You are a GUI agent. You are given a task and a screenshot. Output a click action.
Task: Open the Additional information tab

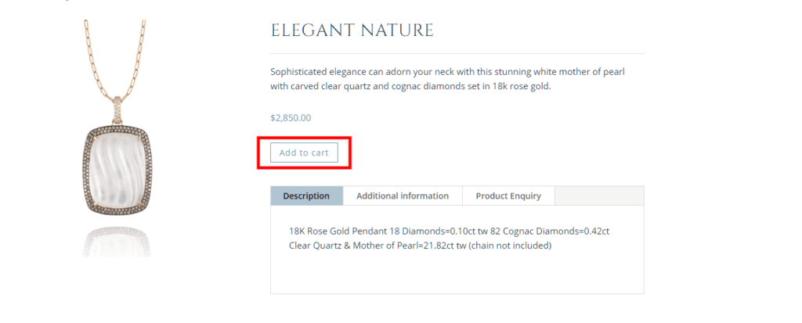[x=403, y=196]
